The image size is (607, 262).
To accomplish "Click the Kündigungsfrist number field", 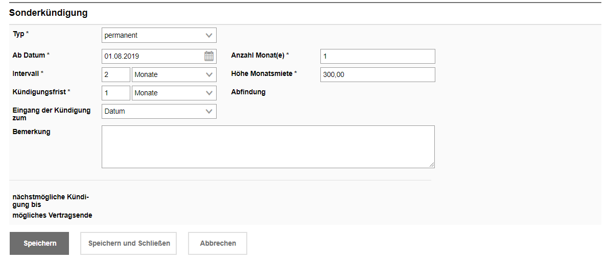I will (116, 93).
